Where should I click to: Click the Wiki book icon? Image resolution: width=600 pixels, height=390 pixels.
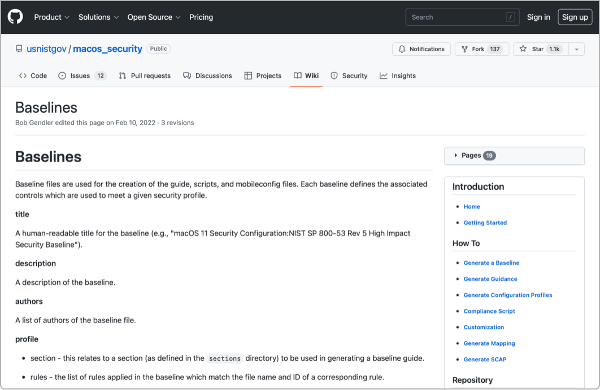297,76
